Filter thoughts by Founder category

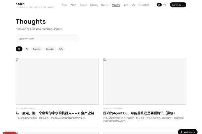50,49
